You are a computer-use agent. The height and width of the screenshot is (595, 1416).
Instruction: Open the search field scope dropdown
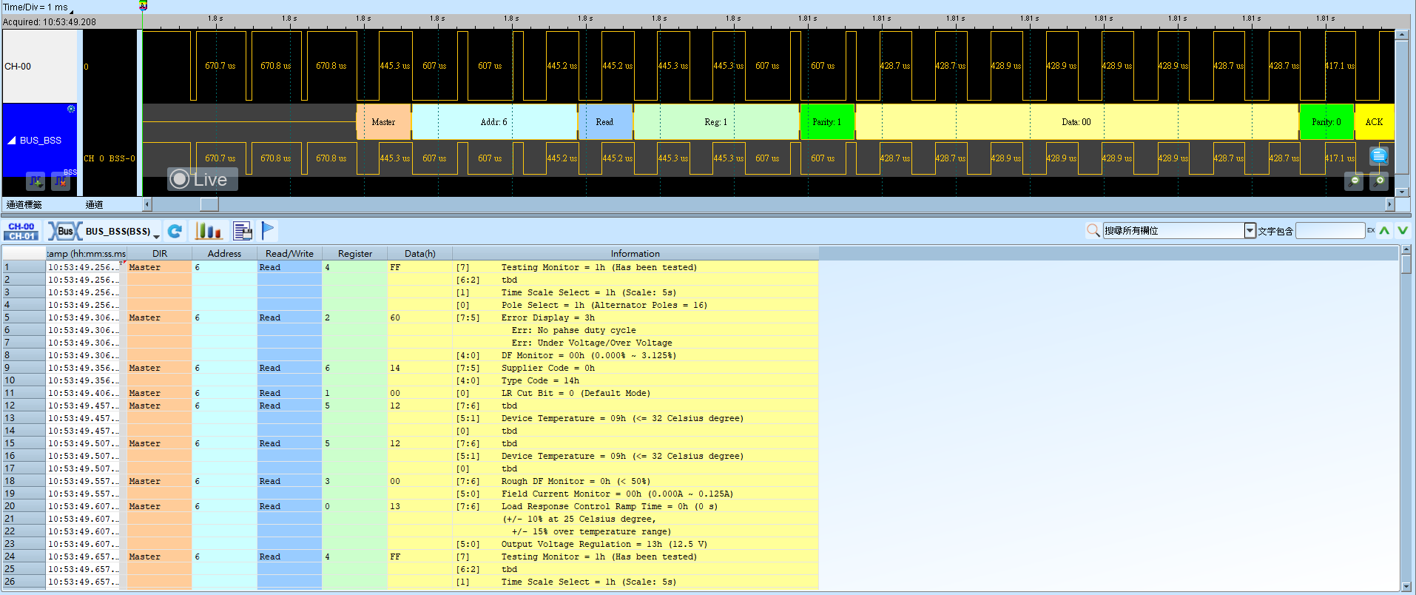pyautogui.click(x=1250, y=231)
